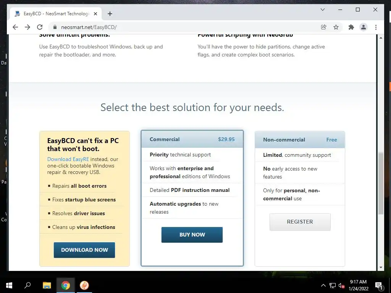Open the Windows Start menu
The width and height of the screenshot is (391, 293).
9,285
